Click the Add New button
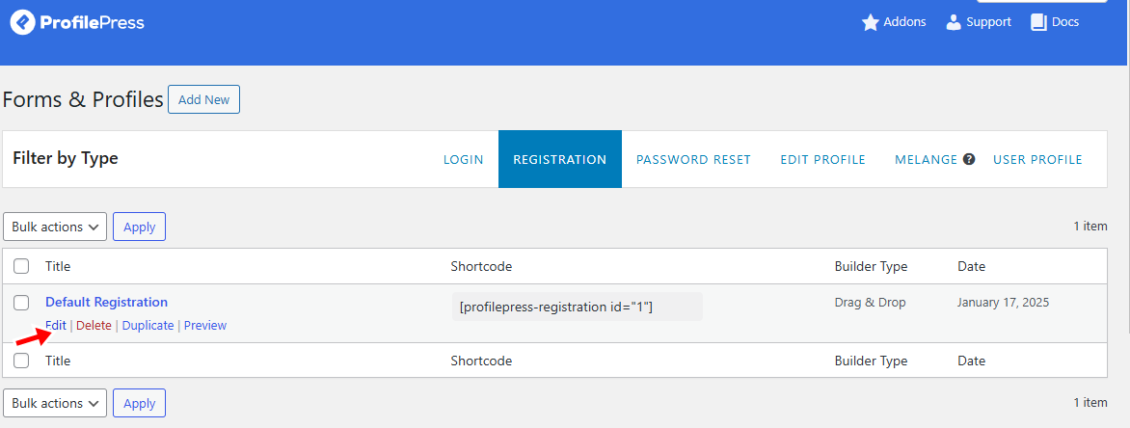This screenshot has width=1130, height=428. click(x=204, y=99)
